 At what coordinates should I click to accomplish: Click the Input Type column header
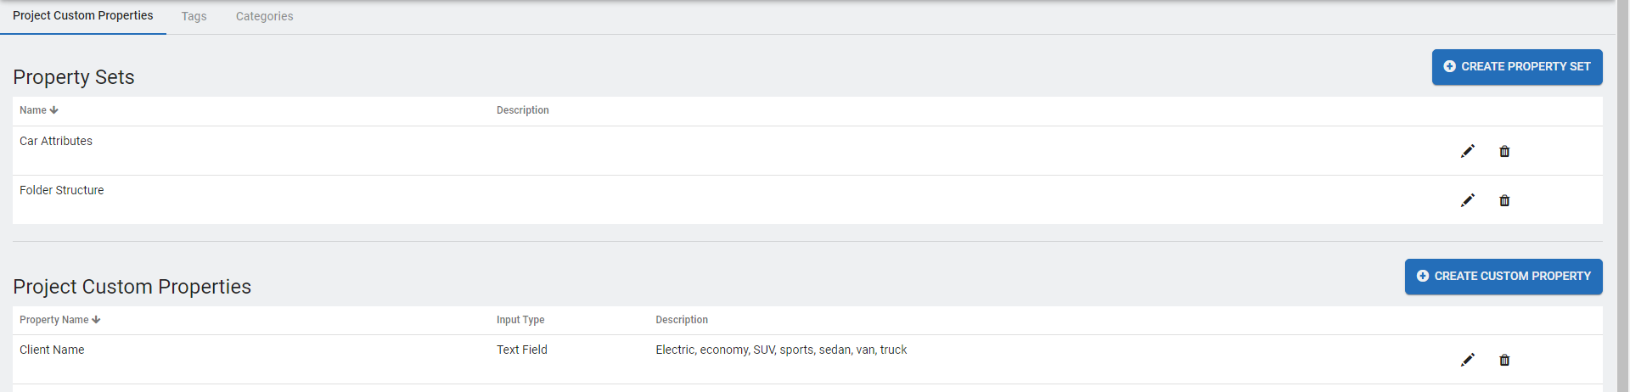pos(520,320)
